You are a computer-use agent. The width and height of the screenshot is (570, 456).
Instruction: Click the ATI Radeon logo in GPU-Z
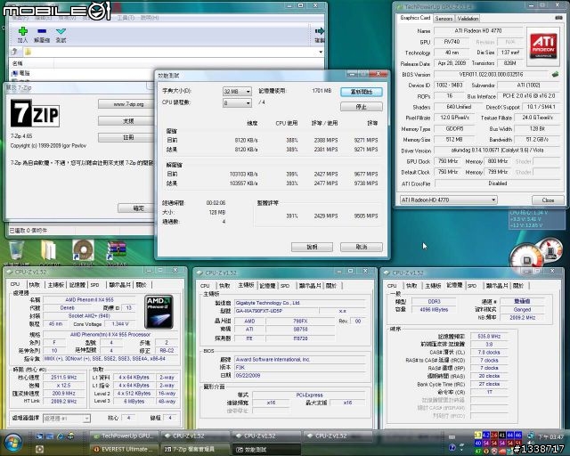tap(542, 45)
